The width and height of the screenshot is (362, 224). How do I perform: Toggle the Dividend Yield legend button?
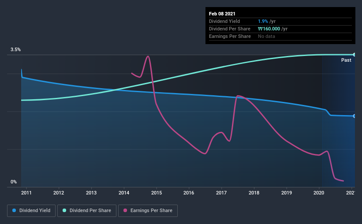[x=31, y=211]
